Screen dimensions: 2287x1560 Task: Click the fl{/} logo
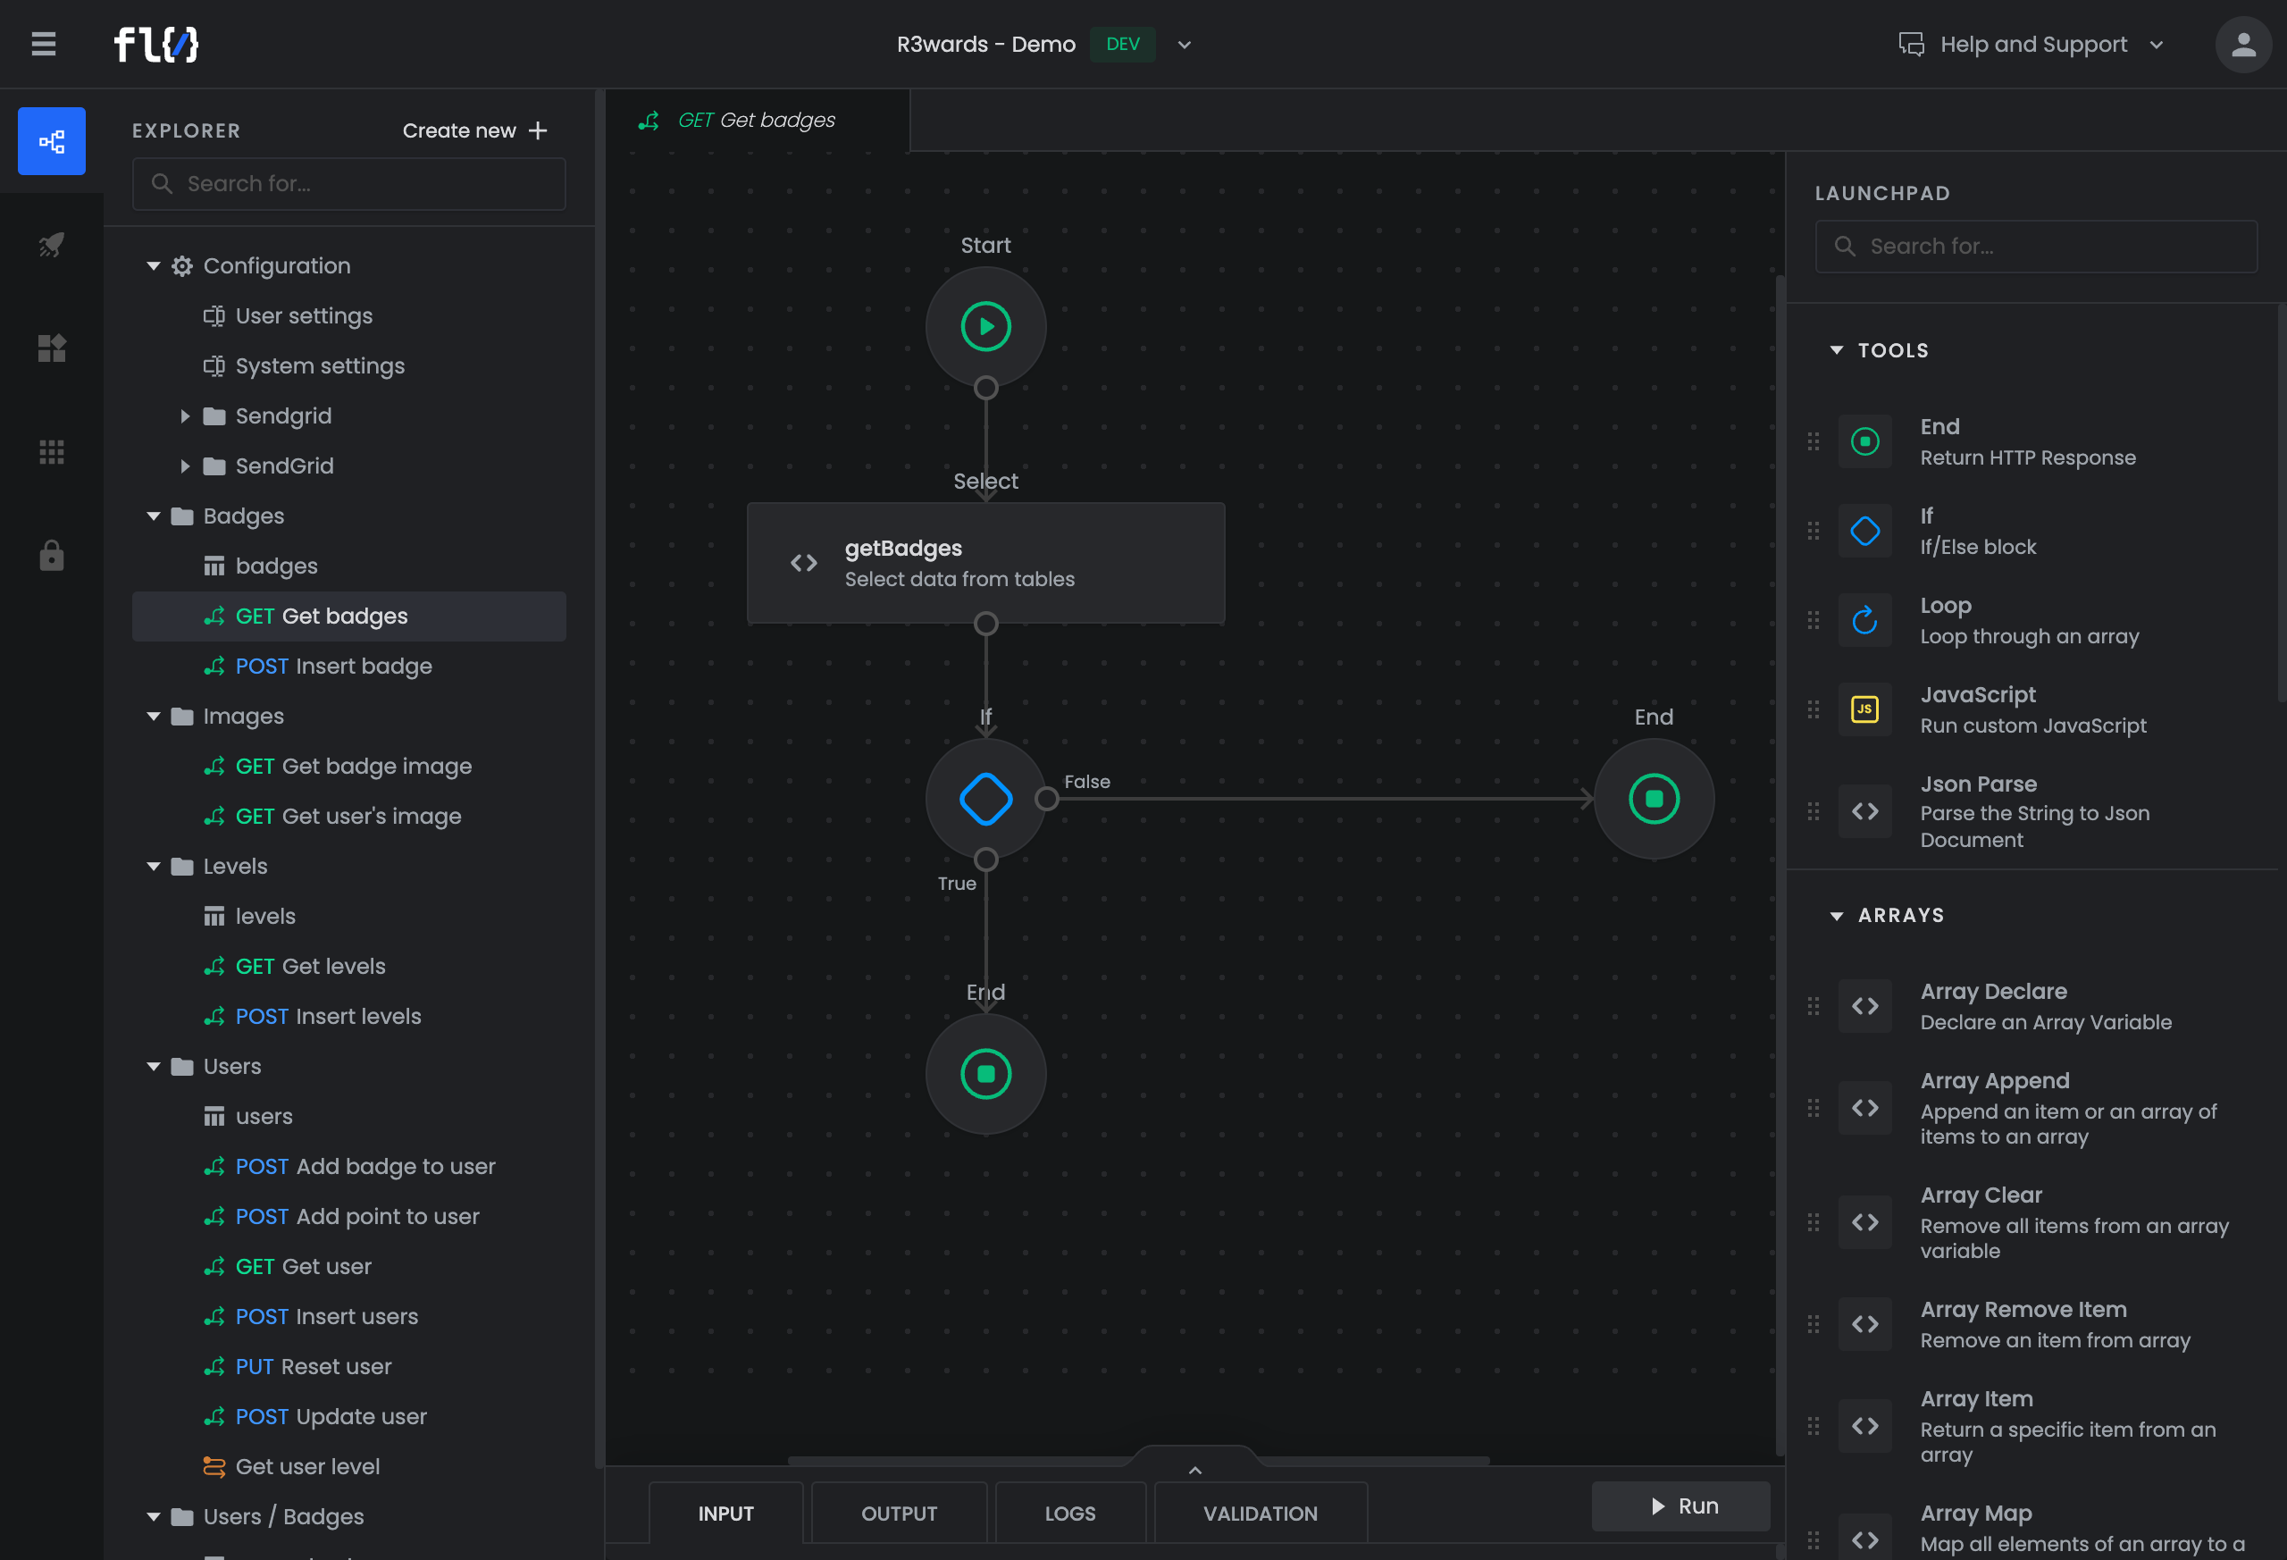tap(155, 45)
